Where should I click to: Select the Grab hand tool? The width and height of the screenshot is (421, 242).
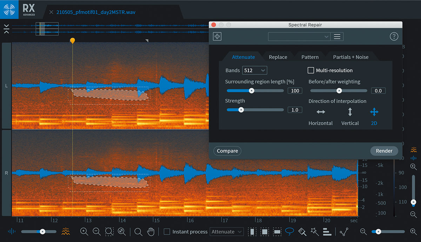point(151,232)
